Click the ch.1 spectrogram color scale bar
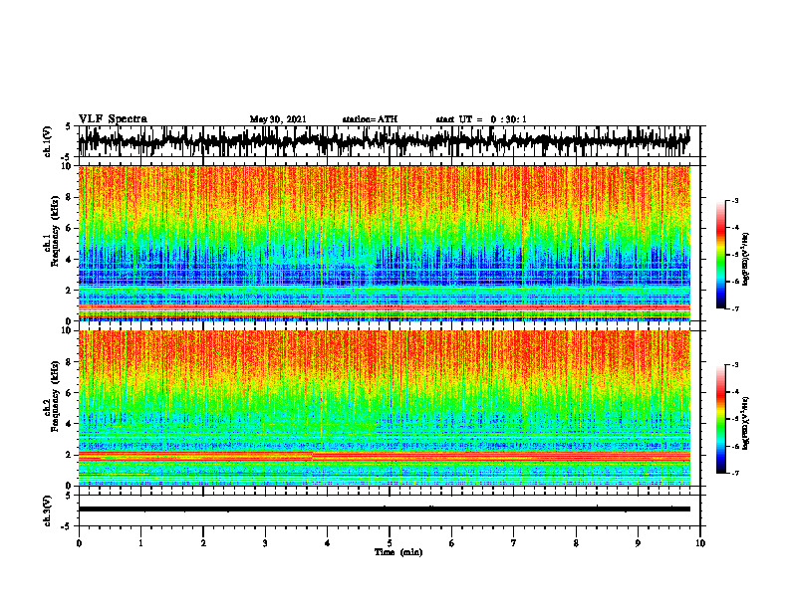 pos(721,255)
